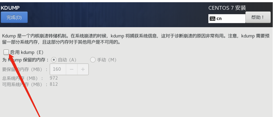The height and width of the screenshot is (117, 275).
Task: Open help with the 帮助! button
Action: (258, 17)
